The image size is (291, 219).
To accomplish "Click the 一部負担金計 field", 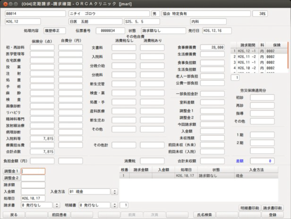I will coord(212,94).
